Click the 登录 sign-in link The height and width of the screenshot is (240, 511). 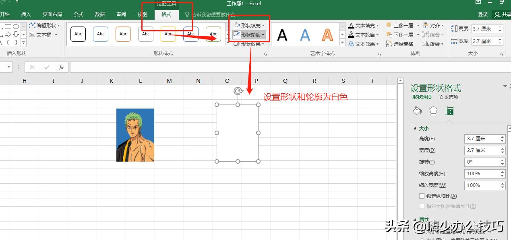pyautogui.click(x=483, y=14)
